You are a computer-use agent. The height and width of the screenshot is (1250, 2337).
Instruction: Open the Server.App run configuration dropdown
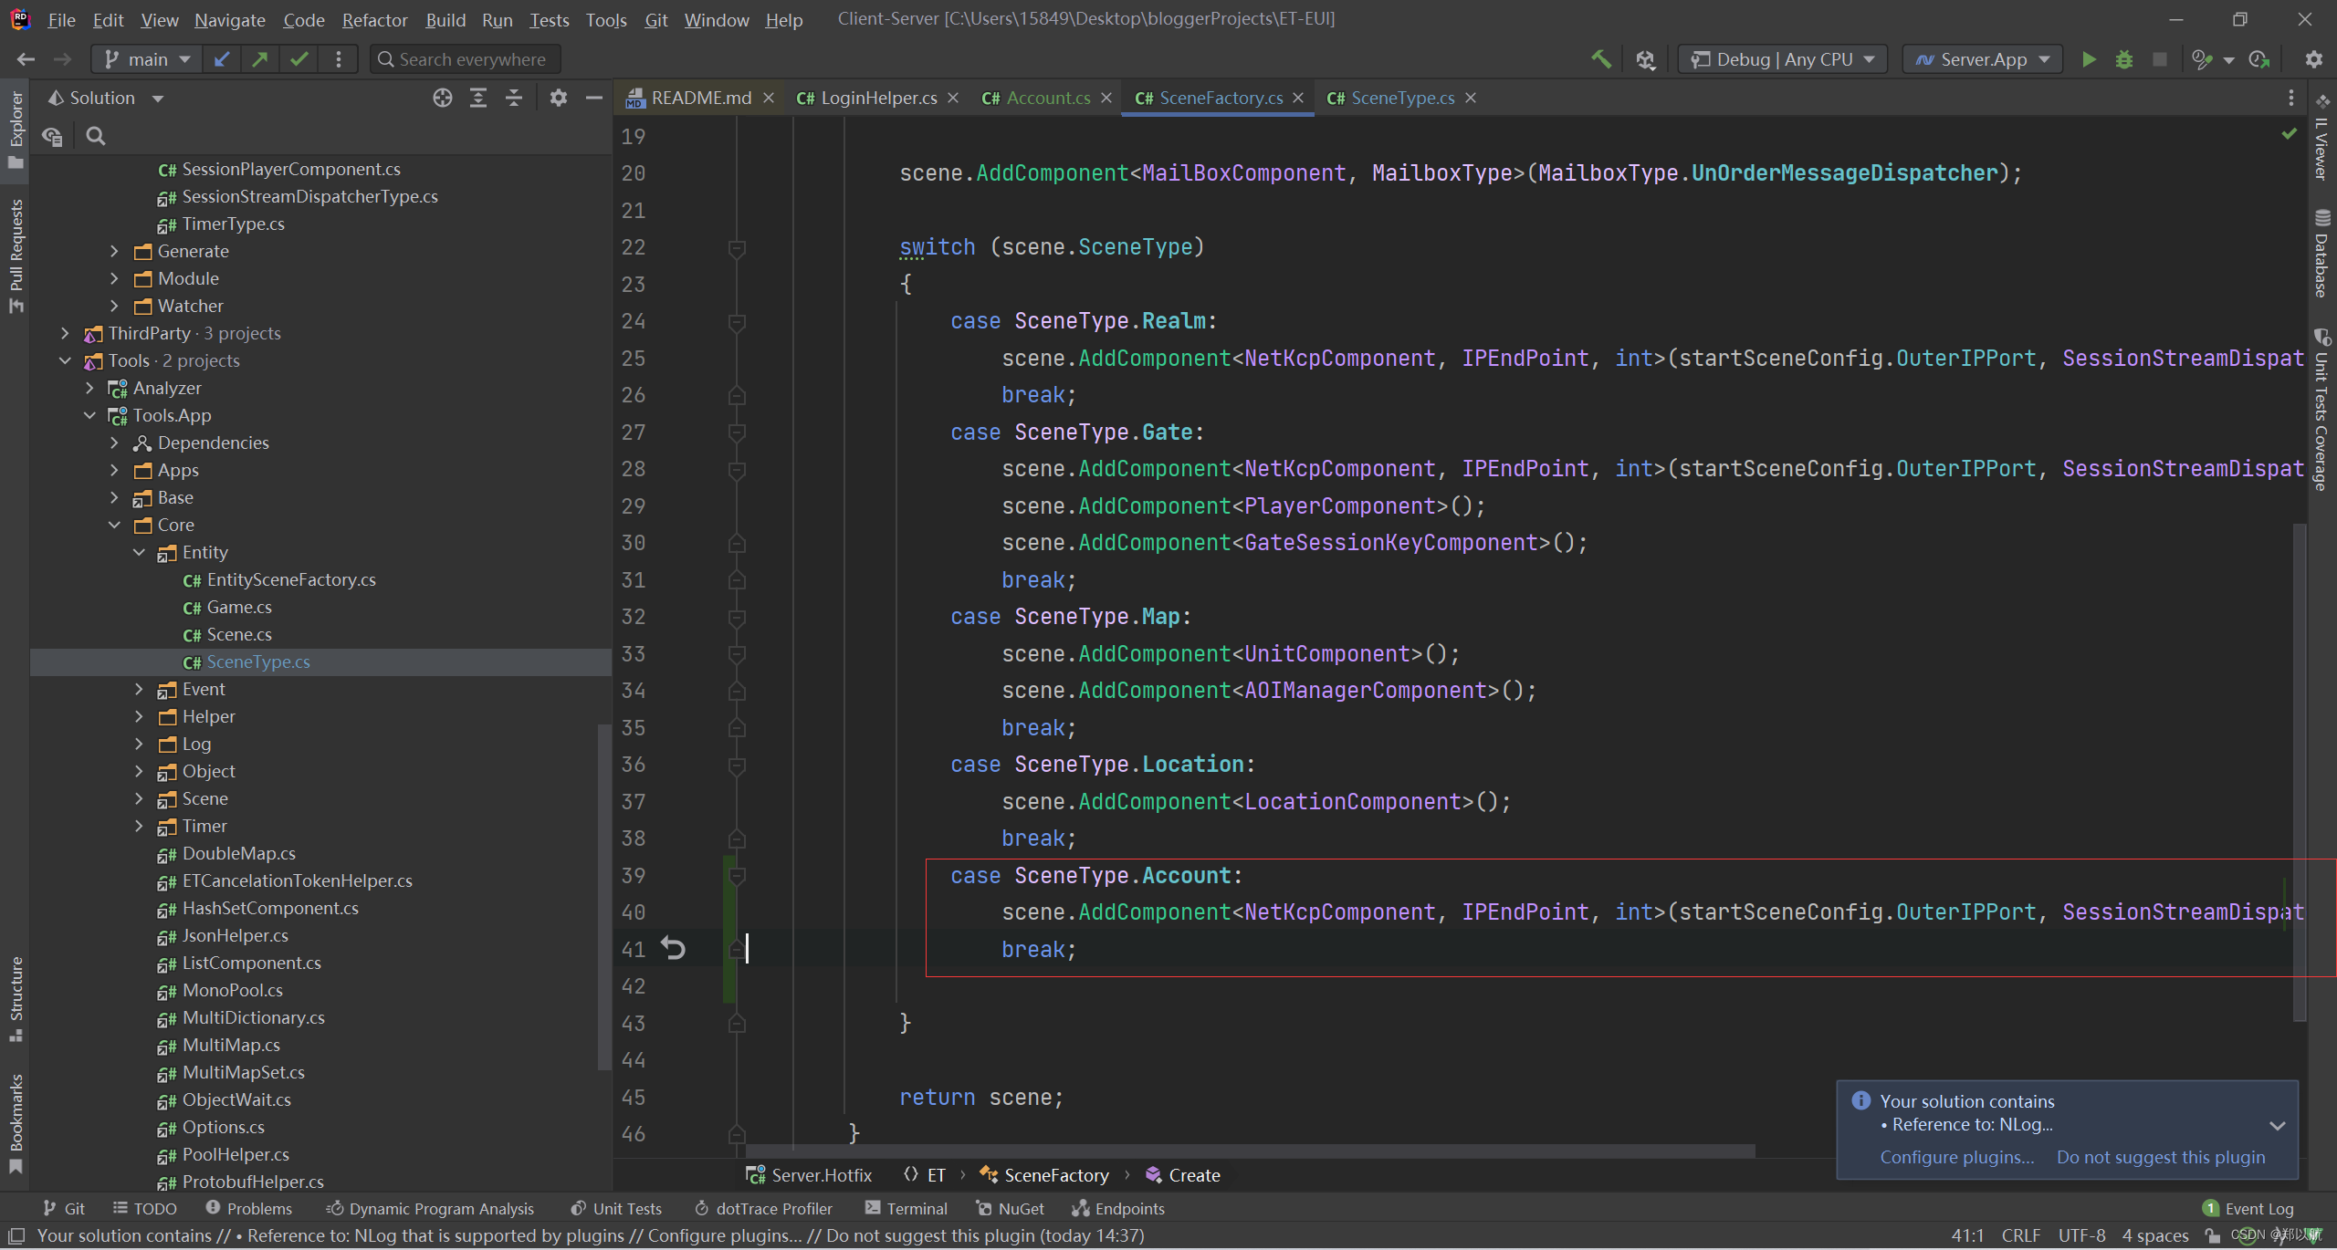pos(1983,59)
